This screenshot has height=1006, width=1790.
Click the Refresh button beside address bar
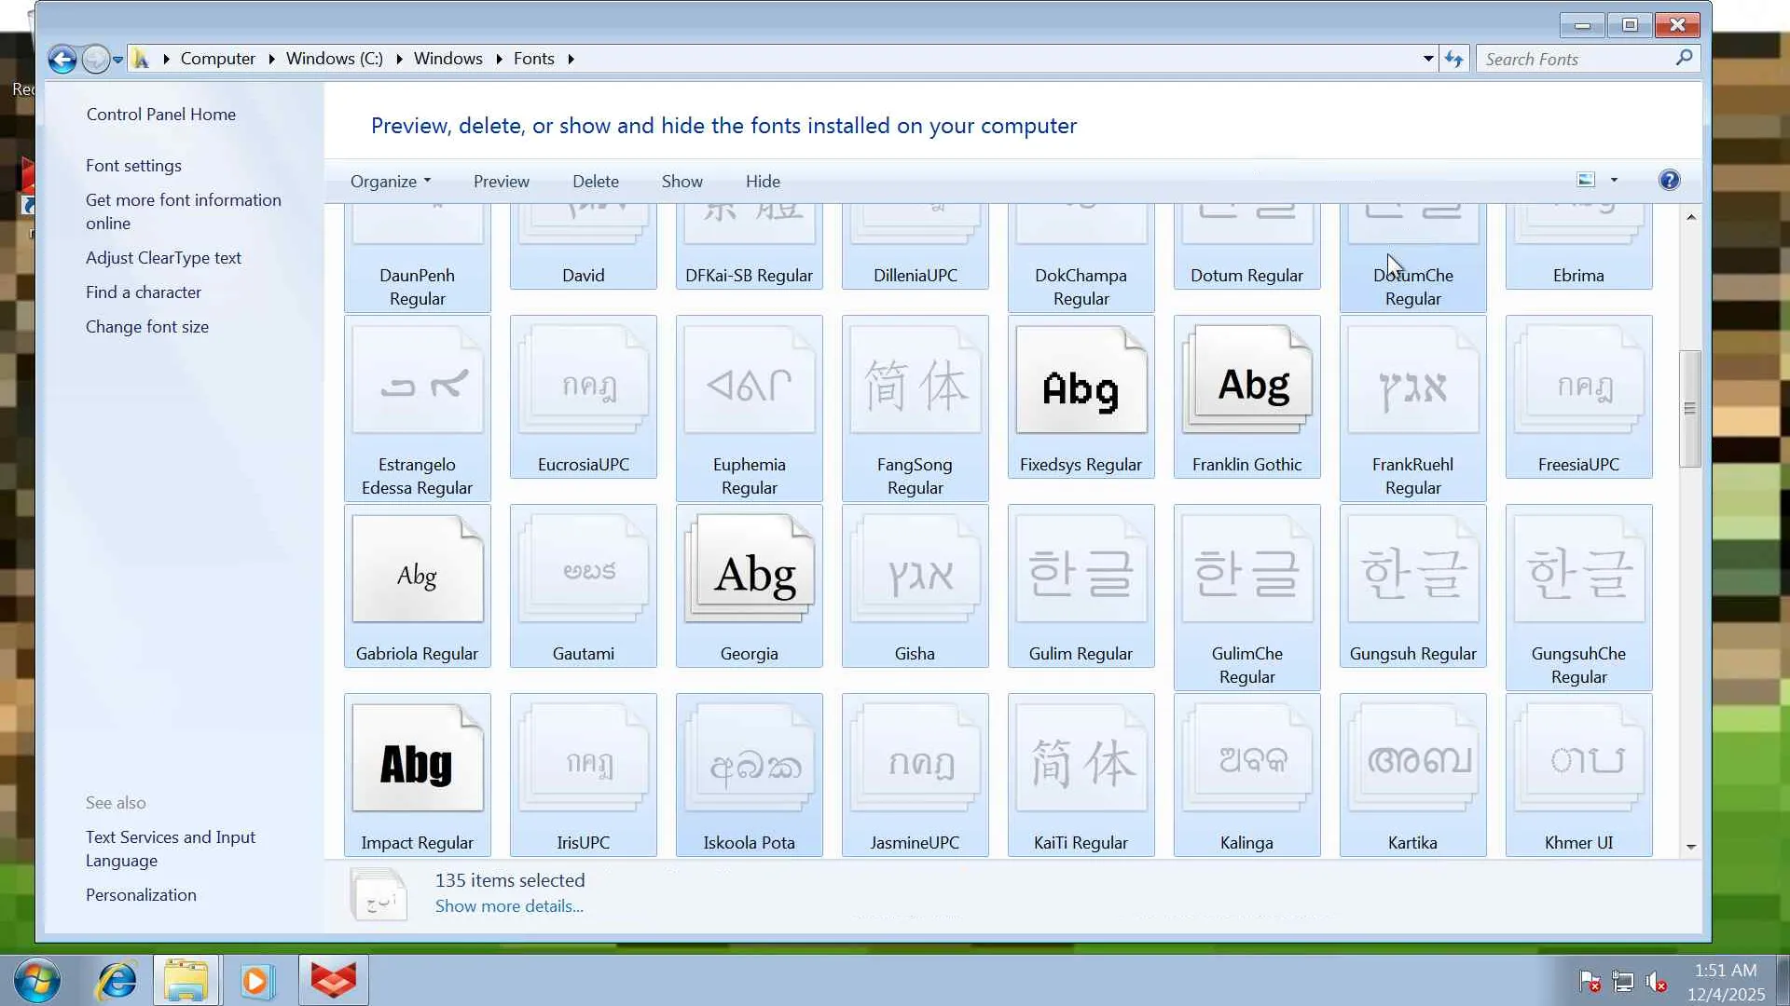coord(1453,60)
